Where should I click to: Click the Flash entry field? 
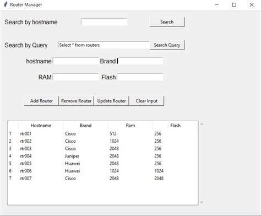click(140, 77)
